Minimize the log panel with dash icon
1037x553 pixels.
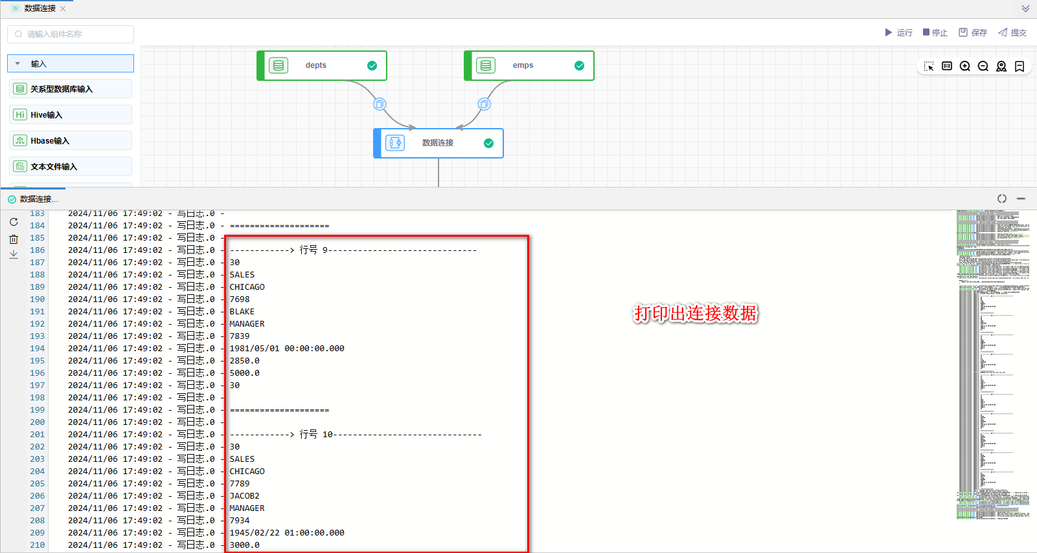tap(1021, 199)
